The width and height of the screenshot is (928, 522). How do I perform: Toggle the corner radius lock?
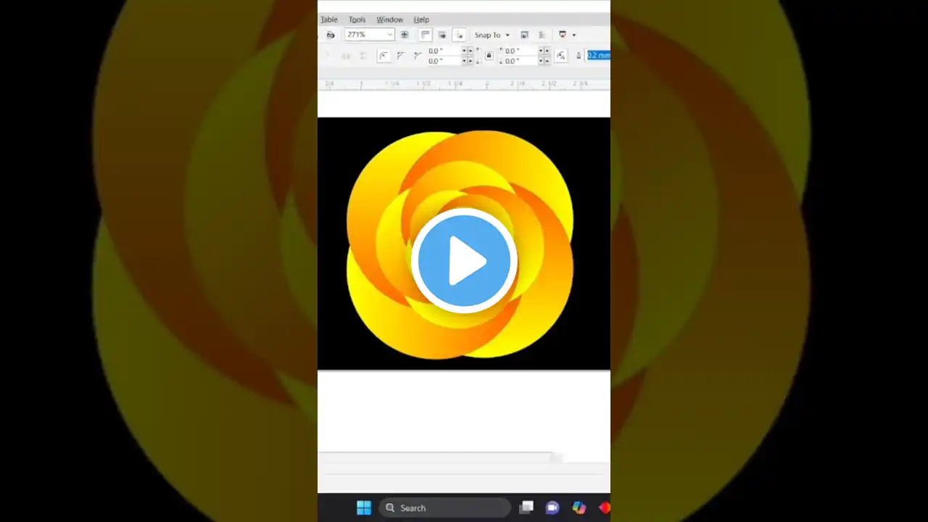click(x=489, y=56)
